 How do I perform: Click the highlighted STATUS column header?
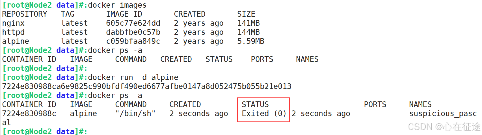tap(255, 104)
